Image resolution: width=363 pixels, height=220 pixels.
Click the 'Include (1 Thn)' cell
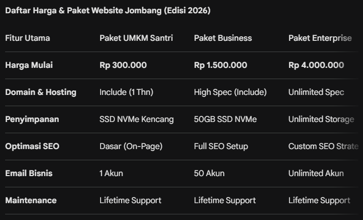(126, 92)
